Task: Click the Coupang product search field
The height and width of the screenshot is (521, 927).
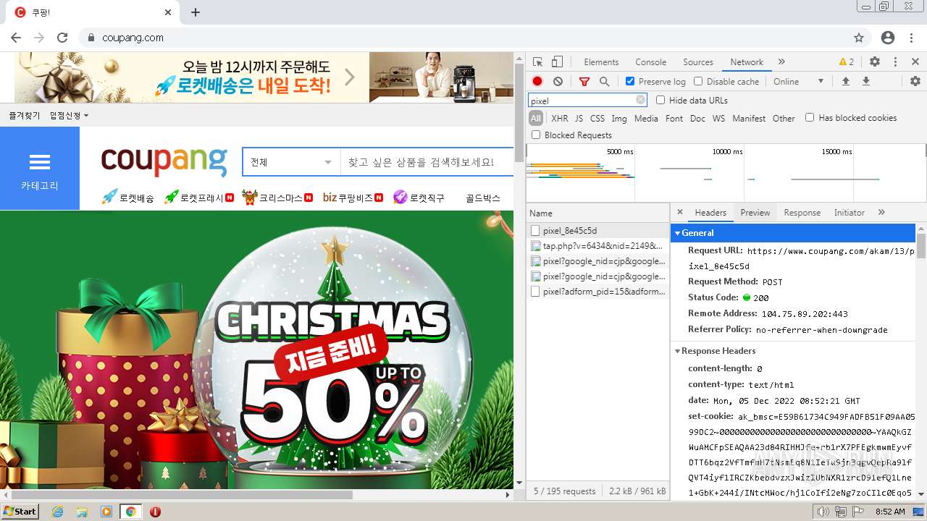Action: (x=427, y=162)
